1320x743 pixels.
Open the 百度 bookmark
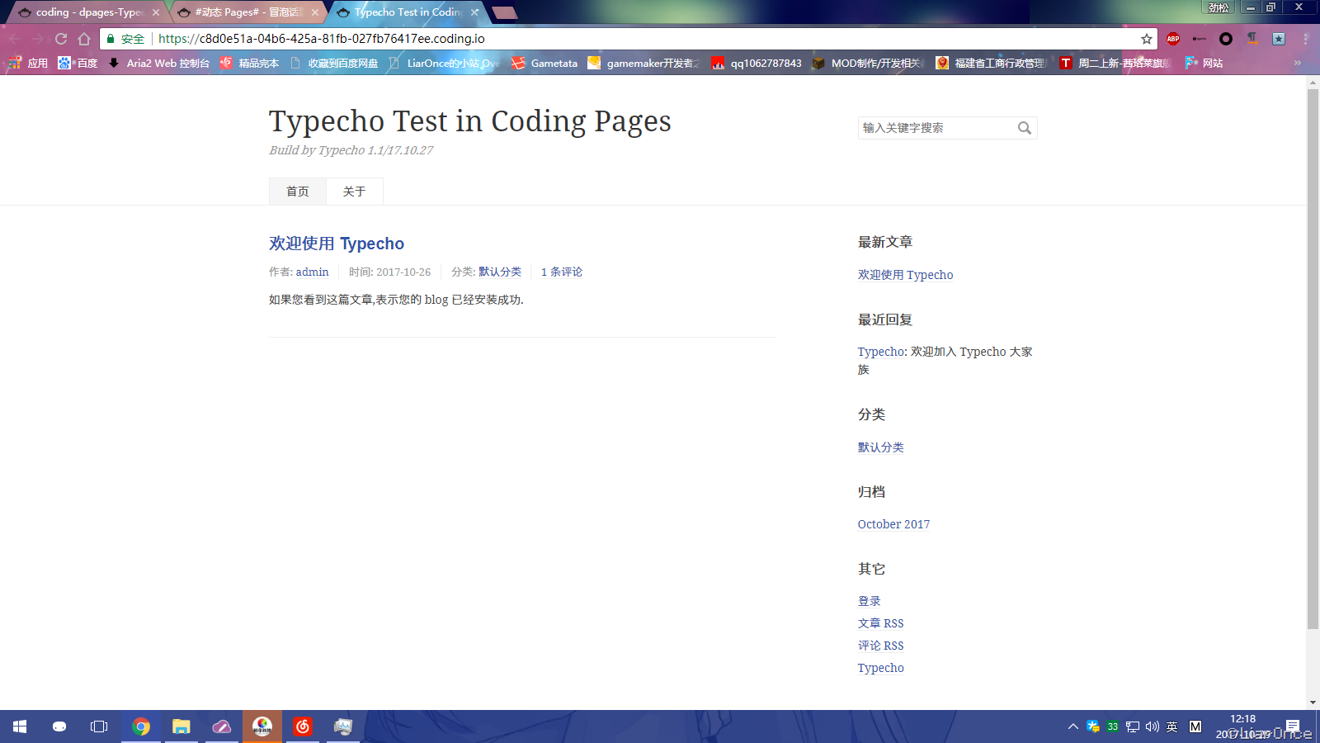pos(78,63)
